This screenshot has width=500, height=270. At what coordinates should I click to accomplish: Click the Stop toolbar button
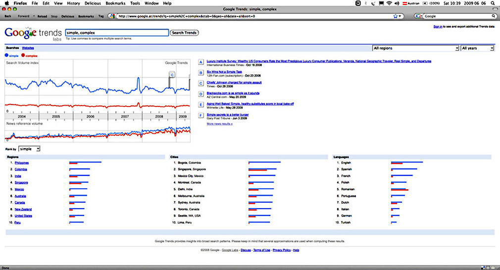[54, 16]
